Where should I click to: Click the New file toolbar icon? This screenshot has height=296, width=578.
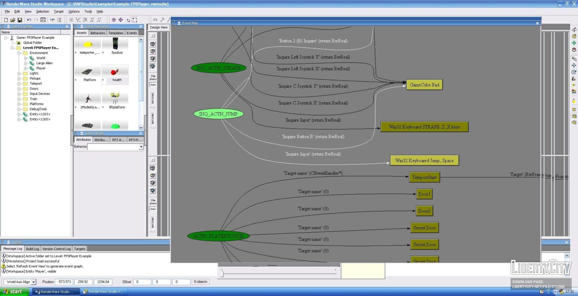[6, 20]
